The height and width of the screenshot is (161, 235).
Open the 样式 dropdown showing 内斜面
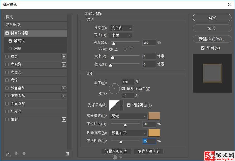point(121,28)
